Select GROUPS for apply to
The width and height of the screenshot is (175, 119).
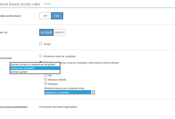(x=59, y=32)
